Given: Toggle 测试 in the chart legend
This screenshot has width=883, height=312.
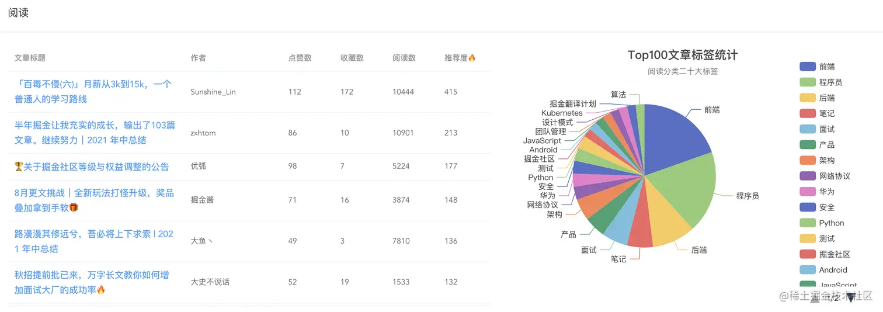Looking at the screenshot, I should tap(817, 238).
